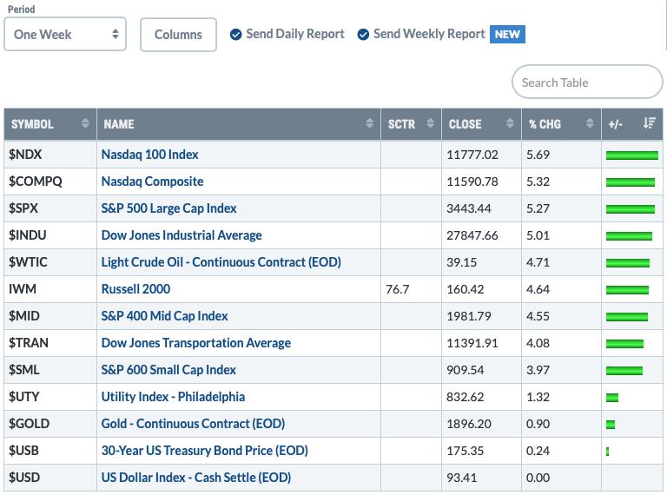Select the $SML symbol cell

coord(50,370)
